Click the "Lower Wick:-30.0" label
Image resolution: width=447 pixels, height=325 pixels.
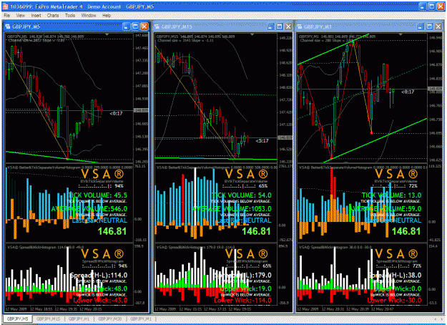tap(394, 300)
